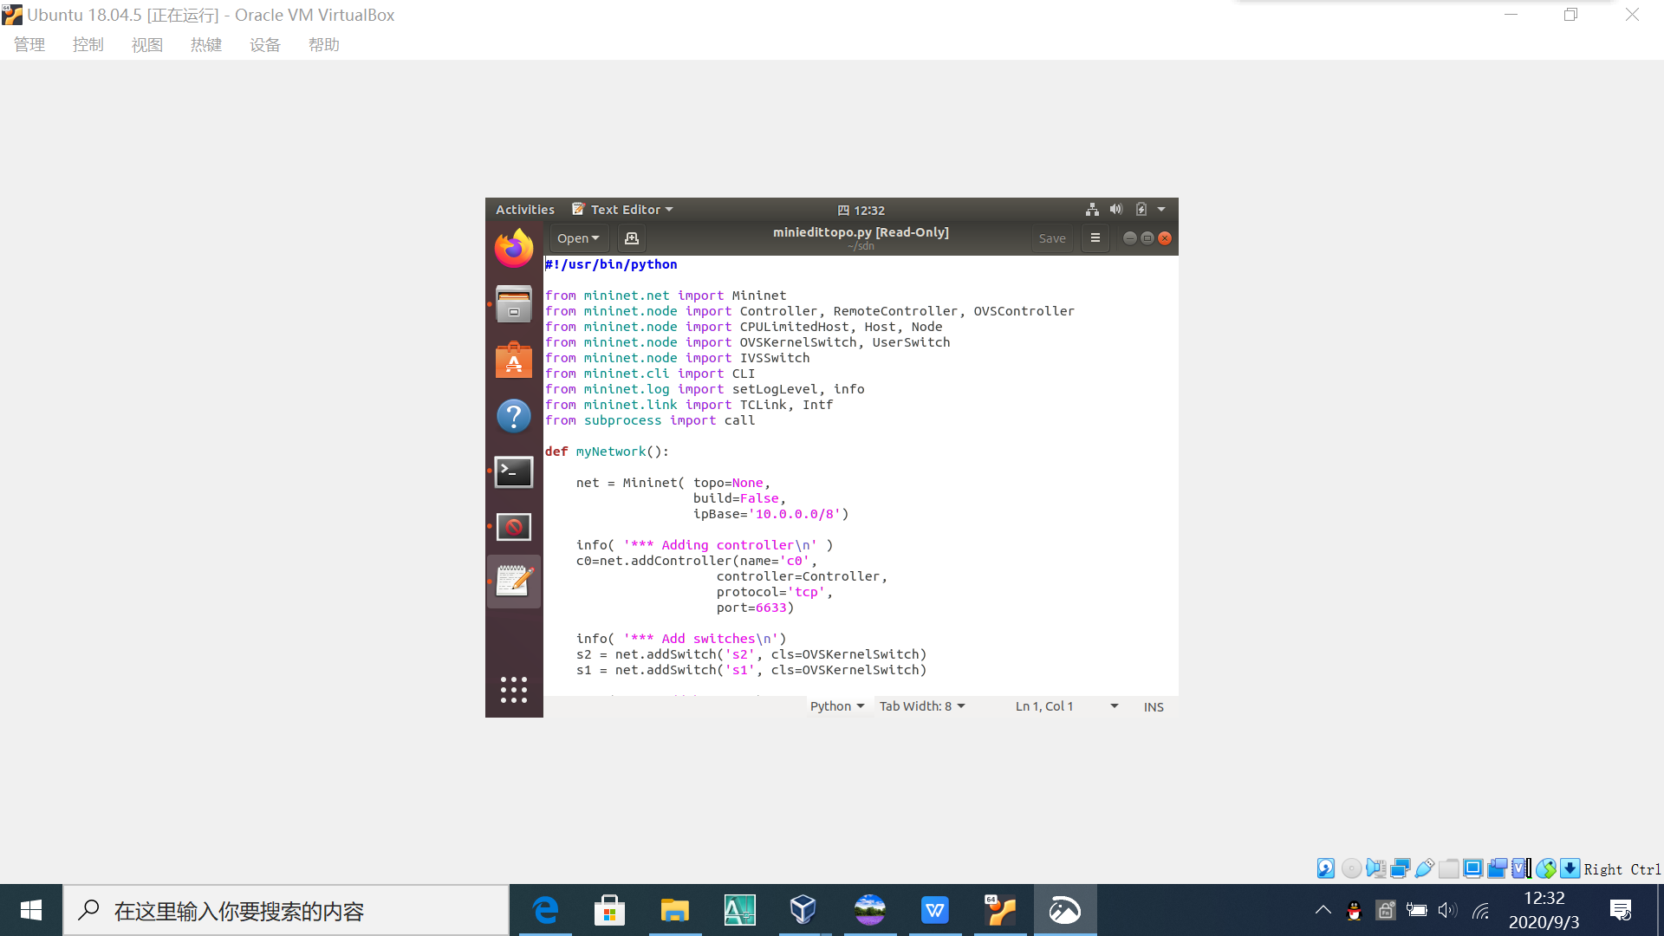Open the Help icon in dock

514,416
